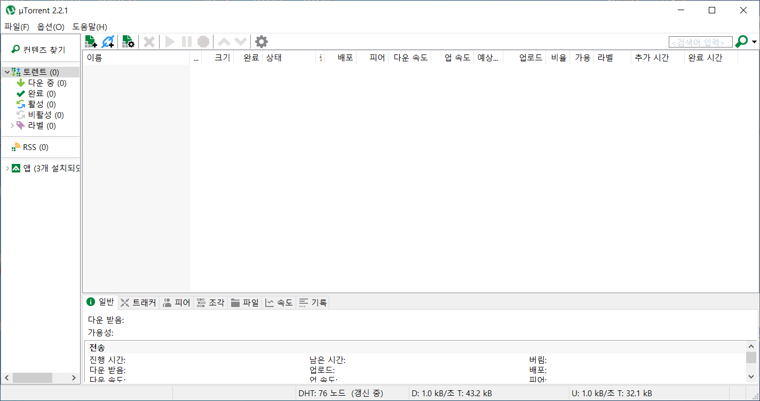
Task: Click the upload speed status U: 1.0 kB/초
Action: pyautogui.click(x=612, y=393)
